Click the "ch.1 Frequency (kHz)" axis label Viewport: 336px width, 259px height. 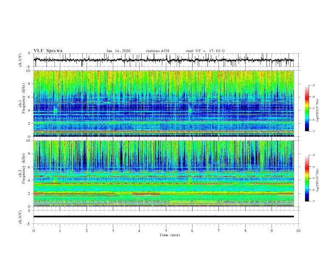click(22, 98)
